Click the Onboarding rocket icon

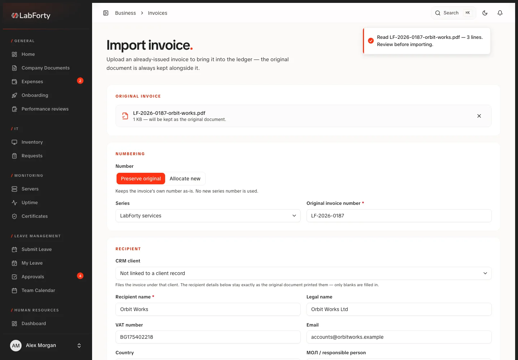(x=14, y=95)
